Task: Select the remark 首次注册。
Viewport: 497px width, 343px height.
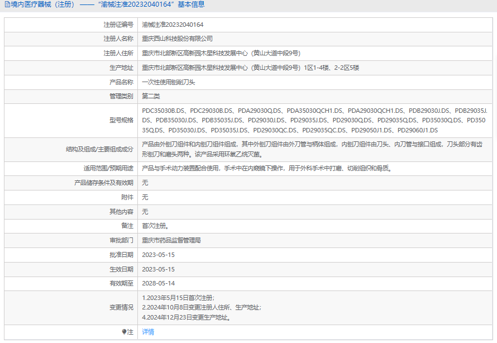Action: (156, 226)
